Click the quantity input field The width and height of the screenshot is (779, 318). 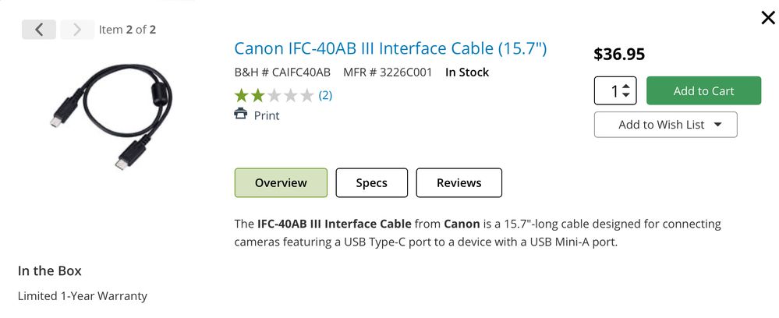611,90
